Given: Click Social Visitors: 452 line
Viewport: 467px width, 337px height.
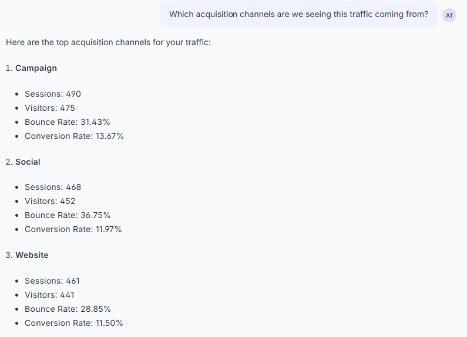Looking at the screenshot, I should click(x=50, y=201).
